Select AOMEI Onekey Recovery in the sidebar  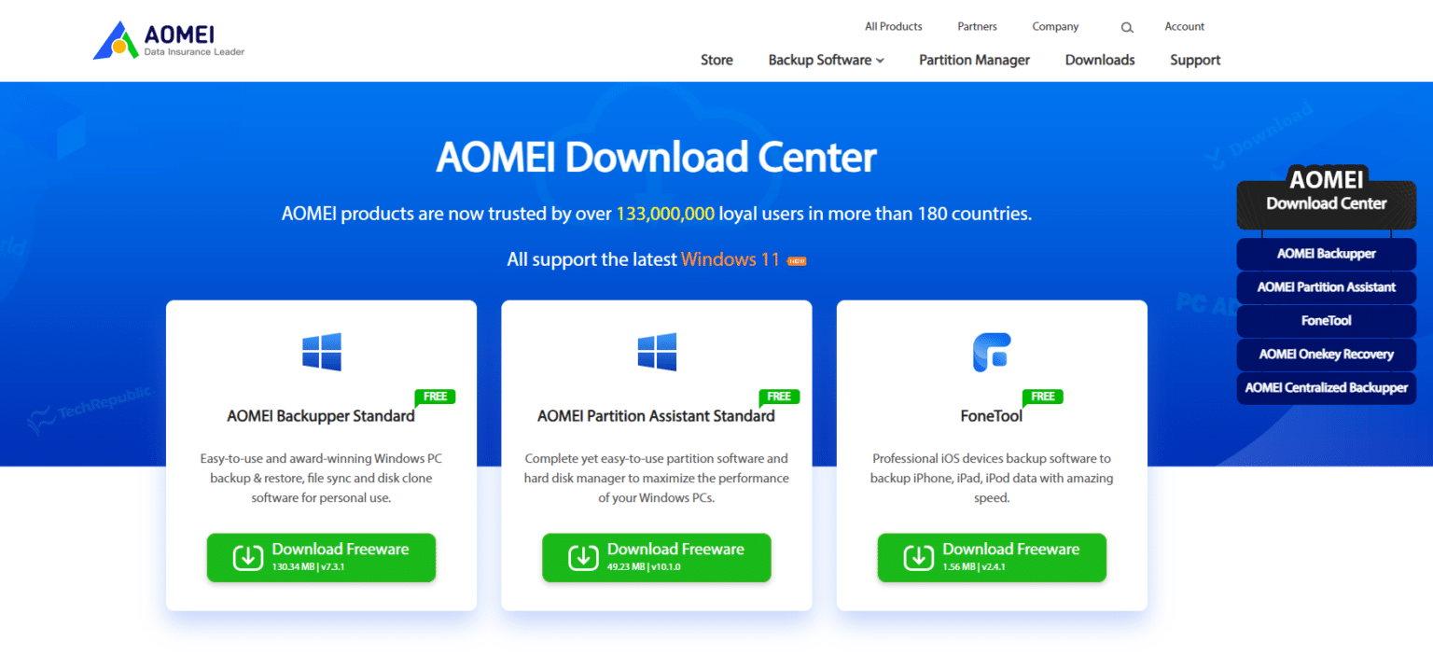(x=1326, y=355)
